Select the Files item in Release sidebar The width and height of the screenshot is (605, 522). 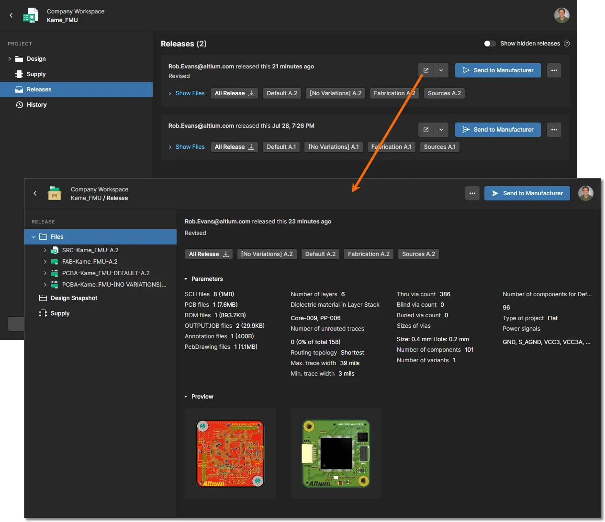click(101, 237)
